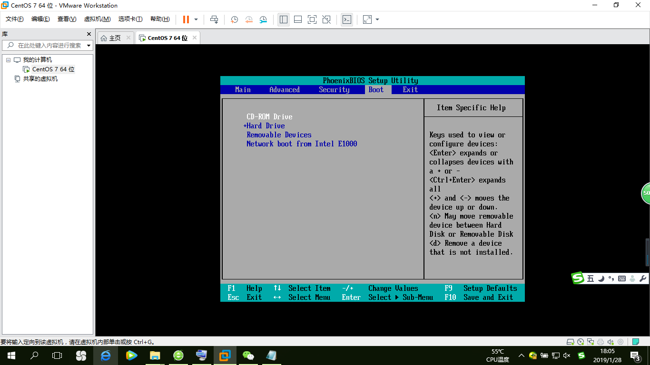The image size is (650, 365).
Task: Select BIOS Advanced menu
Action: tap(285, 90)
